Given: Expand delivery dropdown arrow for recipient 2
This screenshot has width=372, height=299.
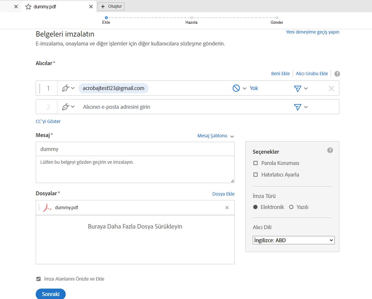Looking at the screenshot, I should (x=306, y=107).
